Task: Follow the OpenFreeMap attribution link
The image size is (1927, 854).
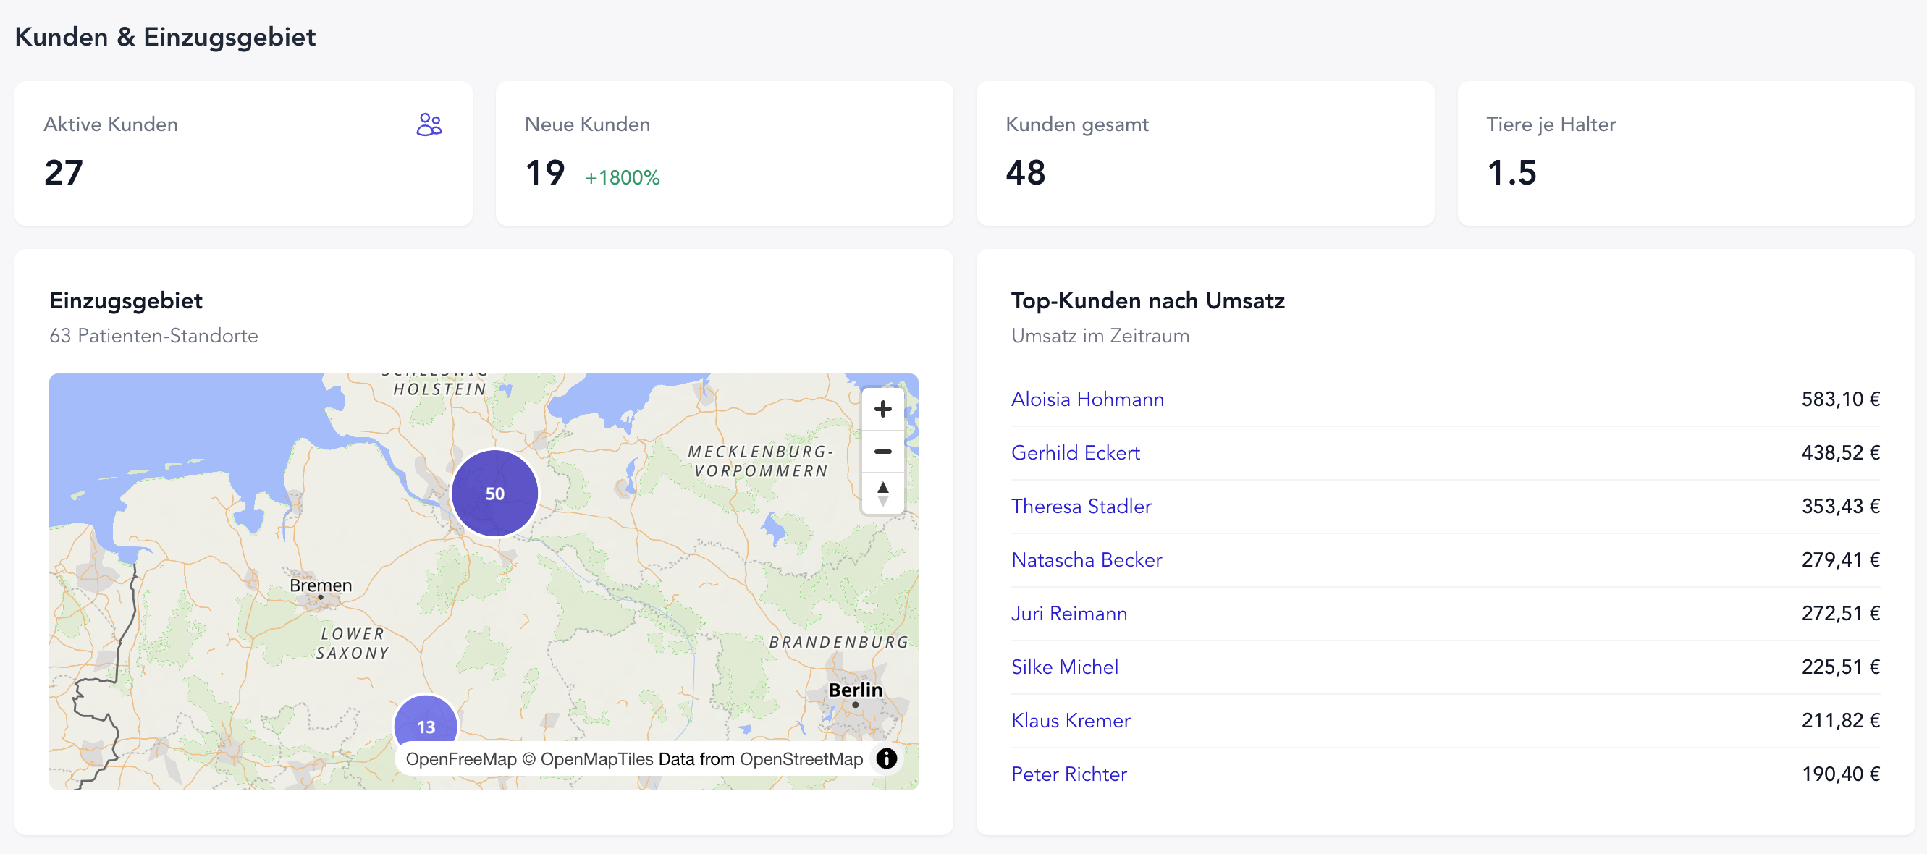Action: click(461, 759)
